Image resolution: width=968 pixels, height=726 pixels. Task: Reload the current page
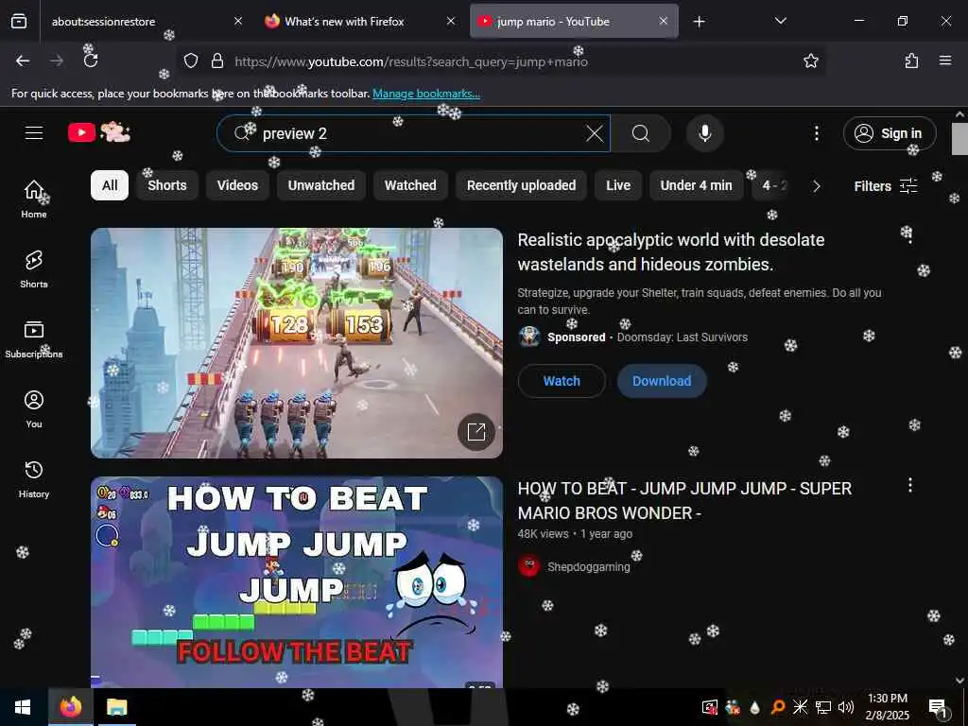click(91, 60)
